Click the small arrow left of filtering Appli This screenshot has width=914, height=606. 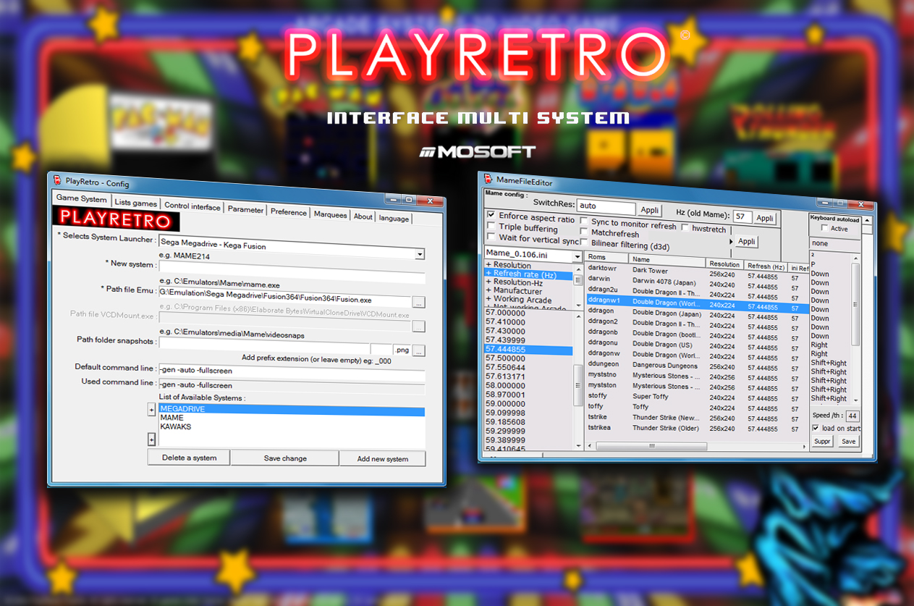[x=731, y=241]
